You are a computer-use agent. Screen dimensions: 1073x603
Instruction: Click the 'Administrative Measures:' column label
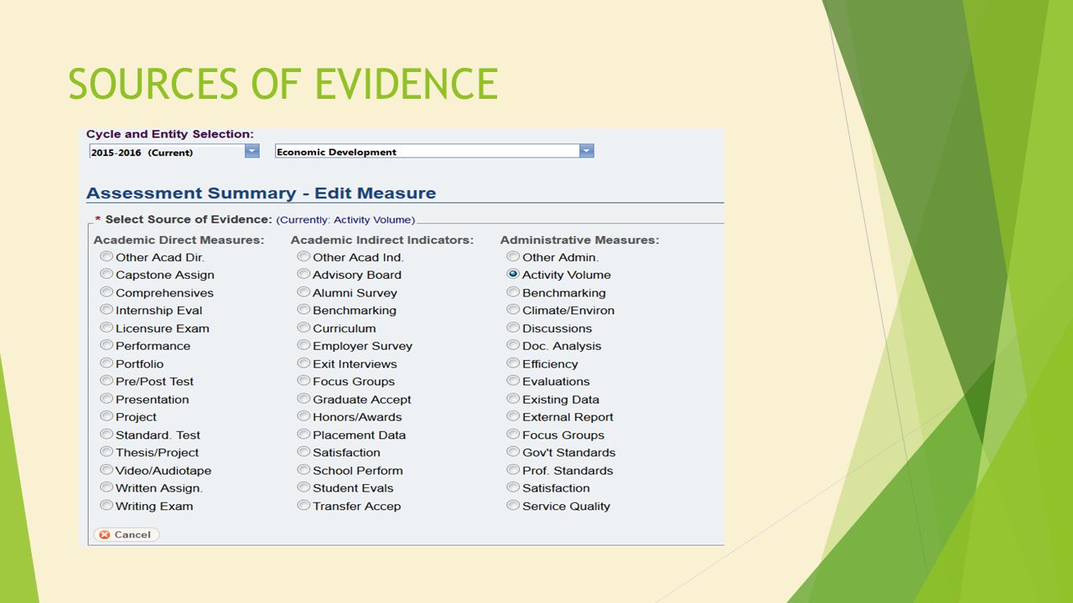(x=579, y=240)
